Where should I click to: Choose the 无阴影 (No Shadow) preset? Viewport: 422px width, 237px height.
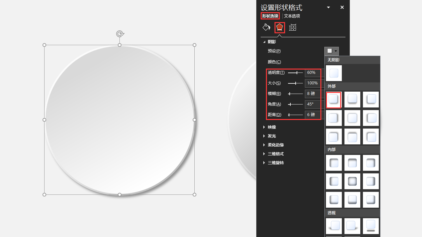click(334, 73)
